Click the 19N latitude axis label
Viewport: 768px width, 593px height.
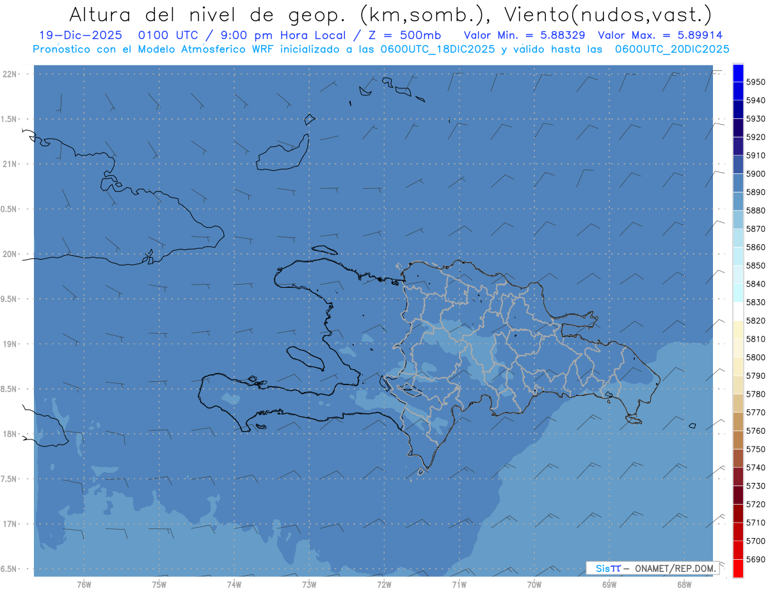click(x=10, y=344)
